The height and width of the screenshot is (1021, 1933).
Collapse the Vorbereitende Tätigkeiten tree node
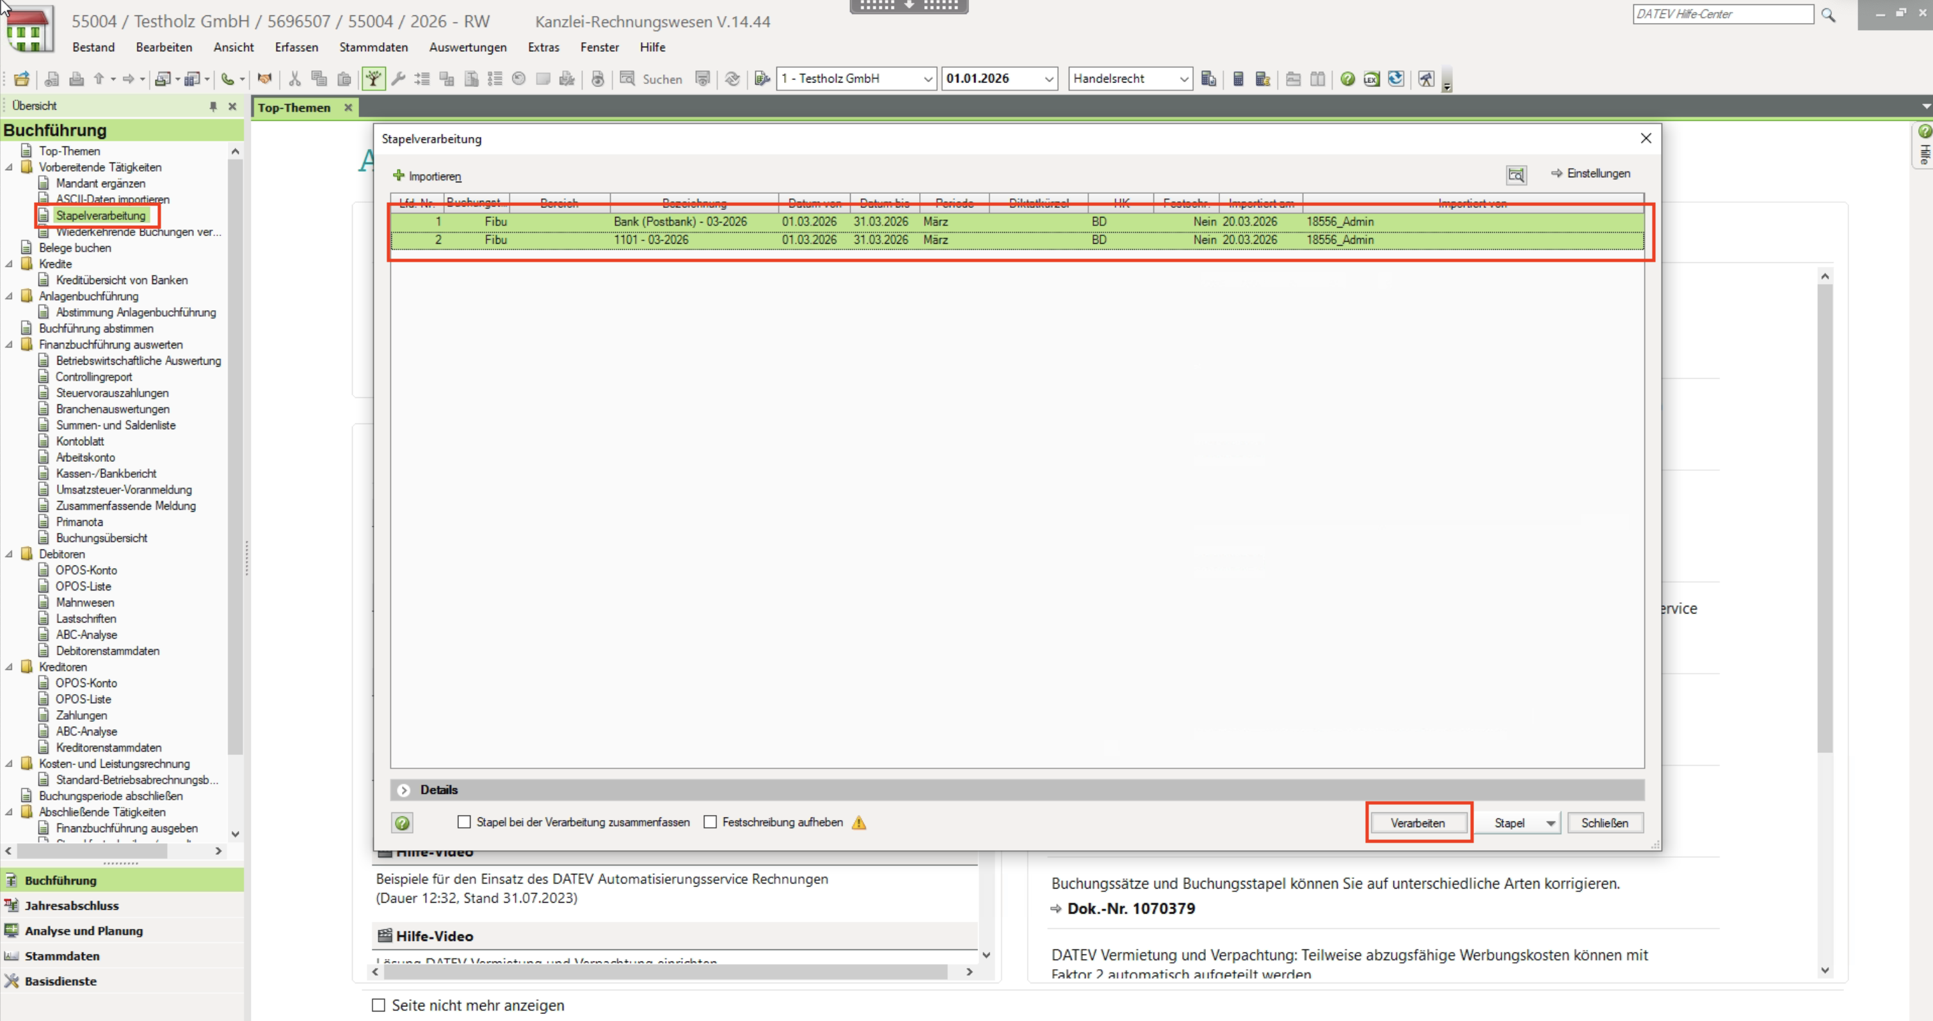[x=9, y=168]
